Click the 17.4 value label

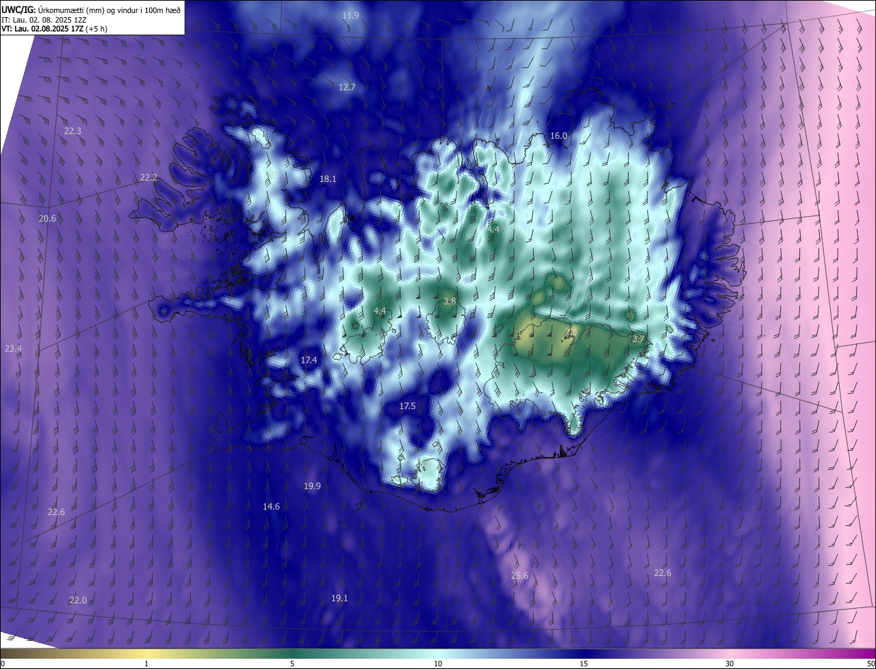coord(309,360)
